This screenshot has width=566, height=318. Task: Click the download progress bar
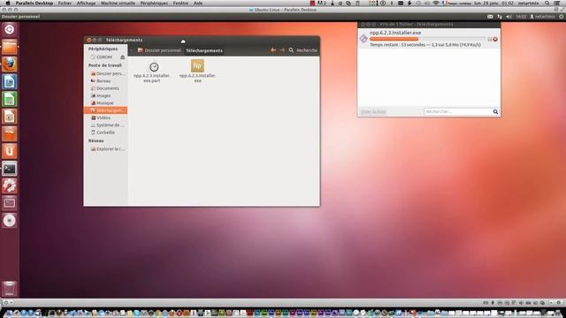[428, 39]
